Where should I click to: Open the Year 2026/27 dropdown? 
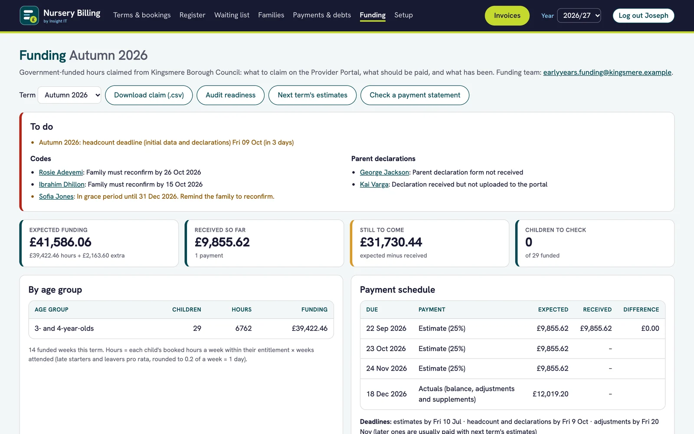(x=579, y=16)
